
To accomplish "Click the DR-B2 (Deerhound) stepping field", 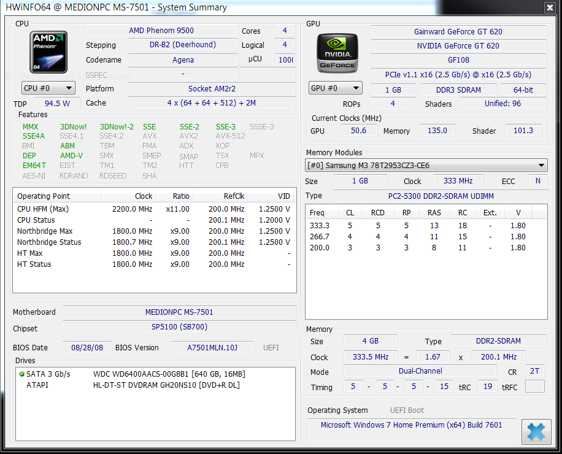I will click(183, 45).
